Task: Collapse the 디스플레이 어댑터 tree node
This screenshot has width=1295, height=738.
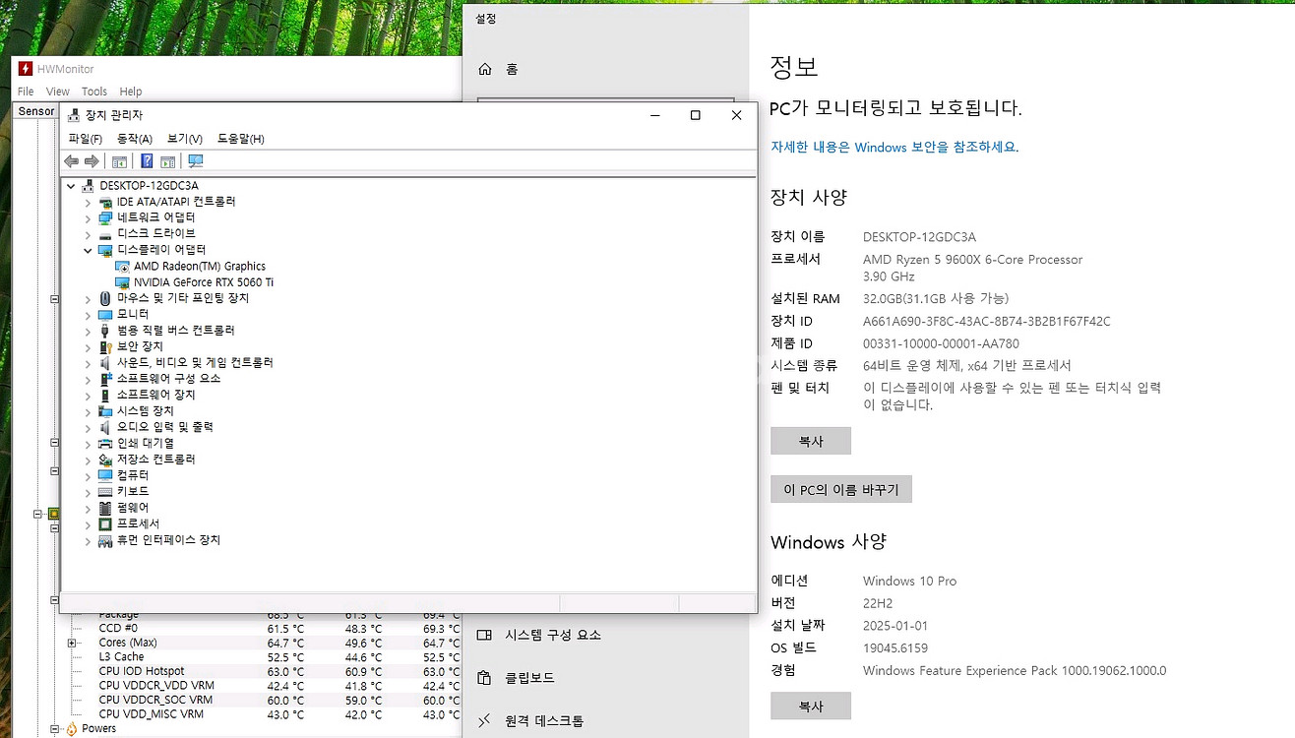Action: (x=88, y=249)
